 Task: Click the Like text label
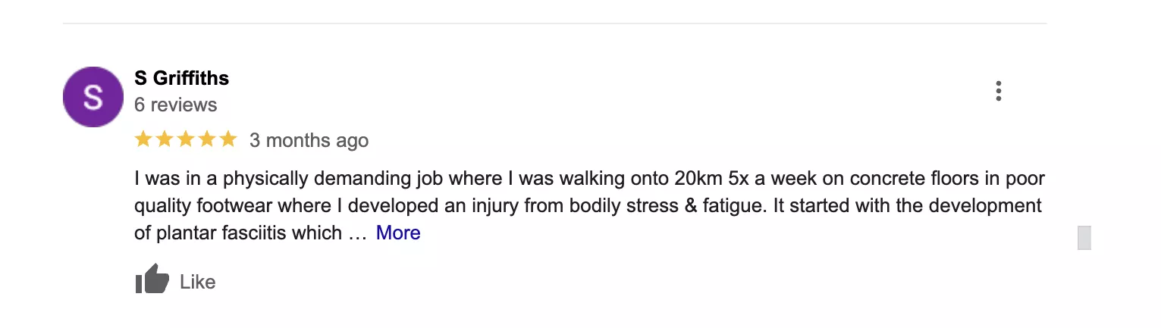click(x=197, y=282)
